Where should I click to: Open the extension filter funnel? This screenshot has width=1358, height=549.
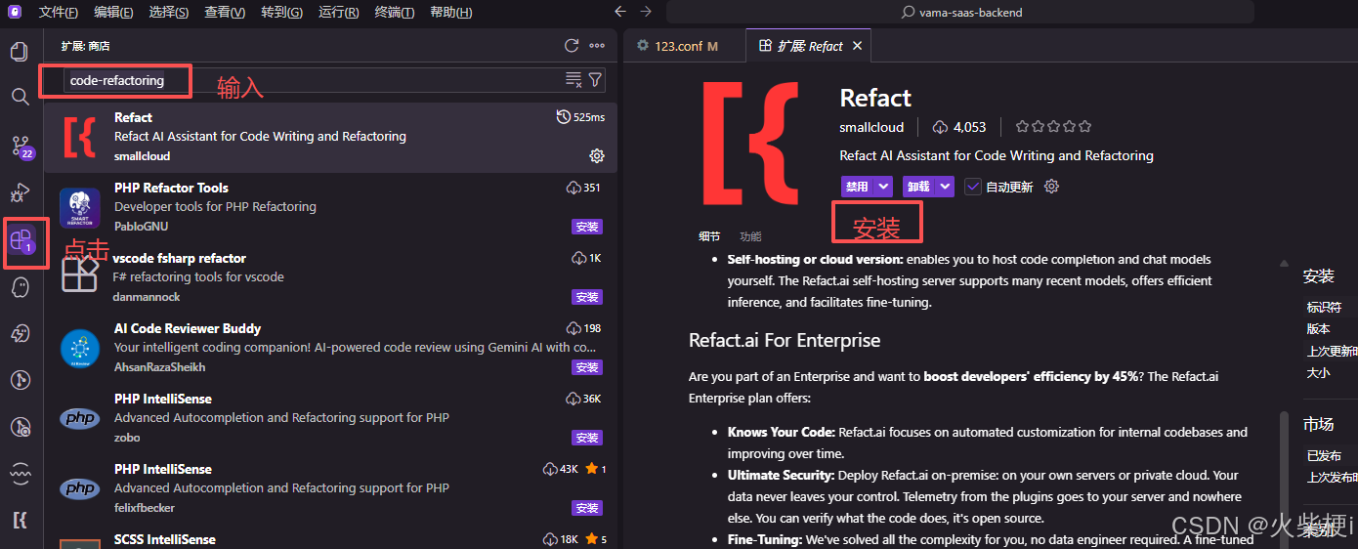tap(595, 79)
